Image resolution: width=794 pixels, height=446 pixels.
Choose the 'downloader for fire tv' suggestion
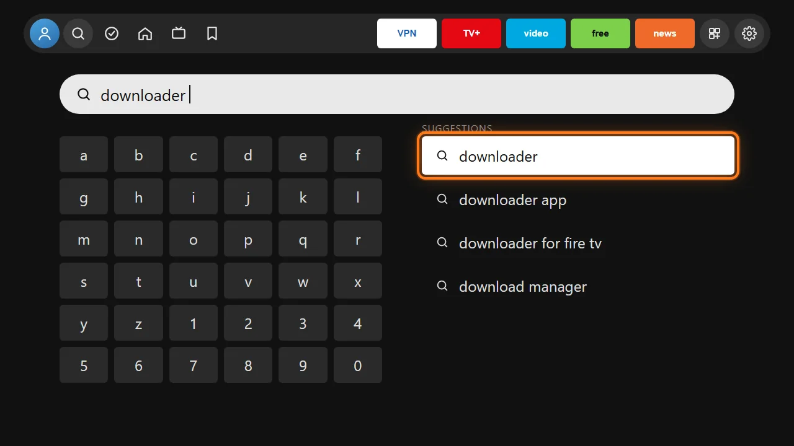[578, 243]
